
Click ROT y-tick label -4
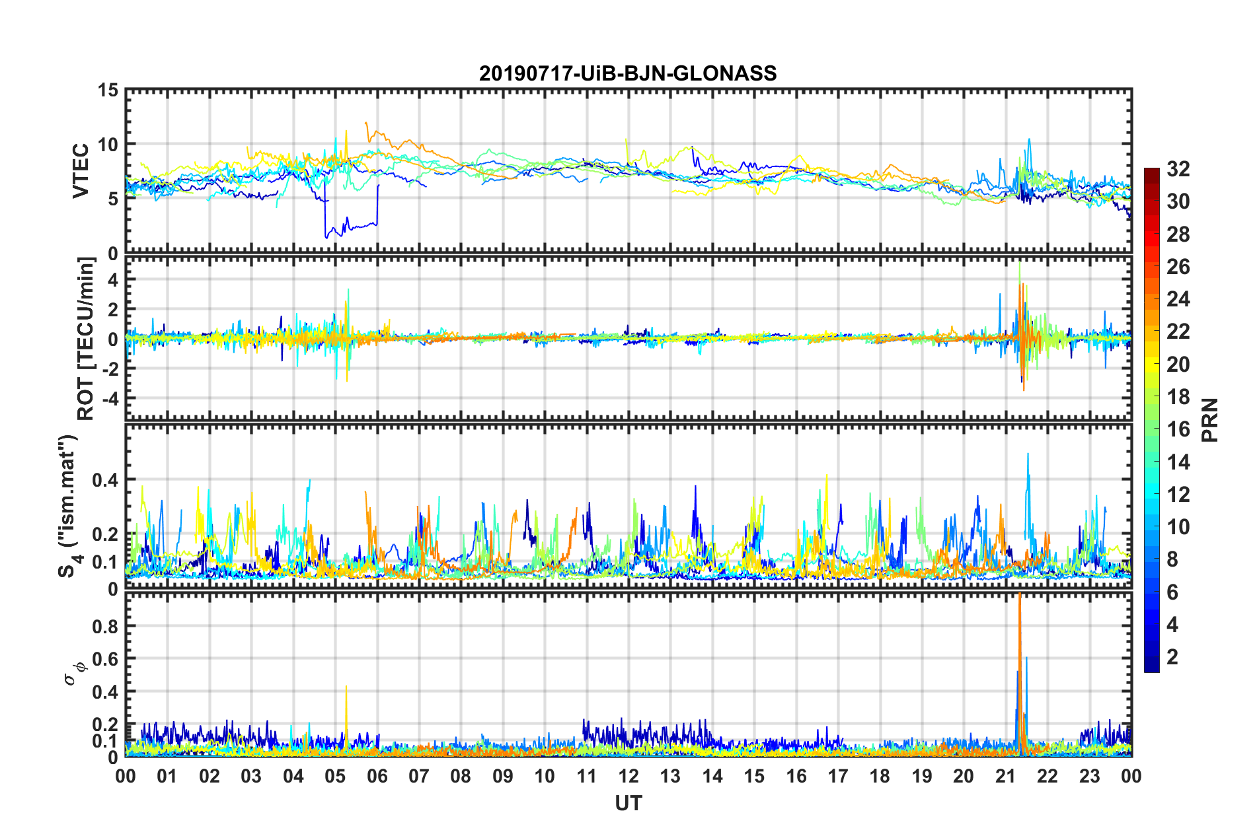pos(110,399)
